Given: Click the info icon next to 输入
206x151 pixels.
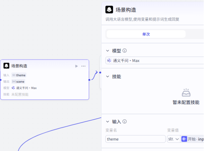Looking at the screenshot, I should pos(125,122).
